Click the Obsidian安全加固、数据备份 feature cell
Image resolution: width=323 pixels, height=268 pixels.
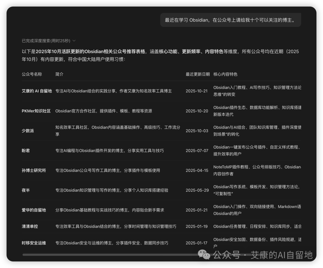click(257, 243)
